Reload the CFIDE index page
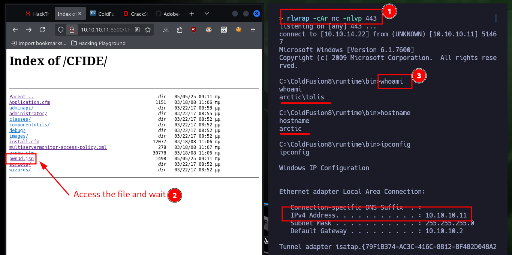512x255 pixels. point(42,30)
